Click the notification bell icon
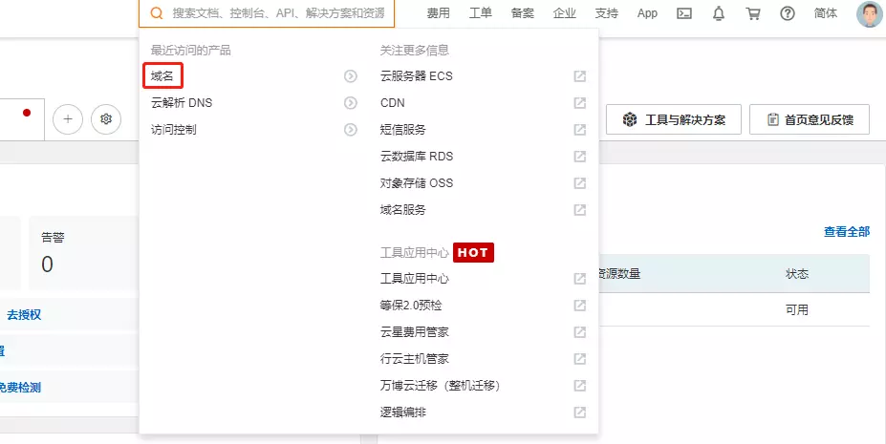This screenshot has width=886, height=444. 719,13
